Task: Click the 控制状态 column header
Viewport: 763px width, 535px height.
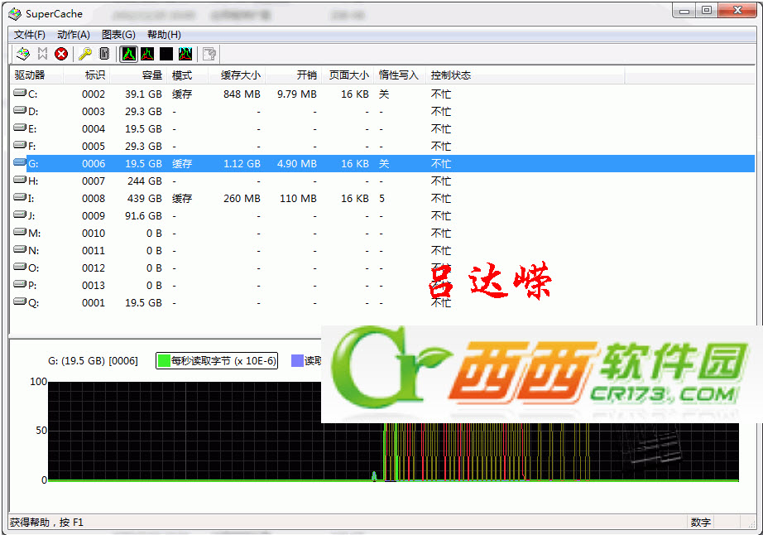Action: coord(451,75)
